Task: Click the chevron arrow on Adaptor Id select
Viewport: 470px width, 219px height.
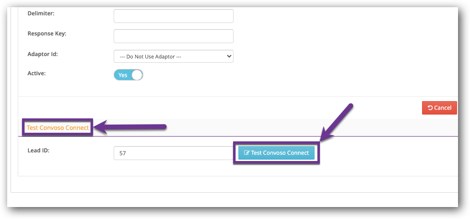Action: 229,57
